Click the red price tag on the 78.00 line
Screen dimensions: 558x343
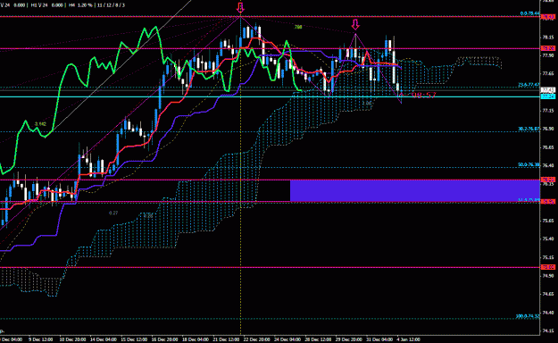(547, 48)
